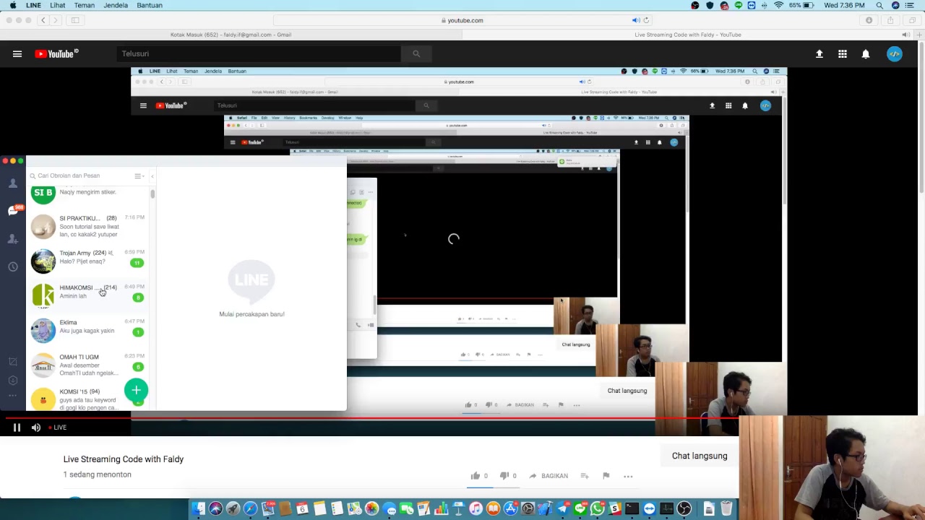Like the video with thumbs up
This screenshot has width=925, height=520.
coord(476,476)
